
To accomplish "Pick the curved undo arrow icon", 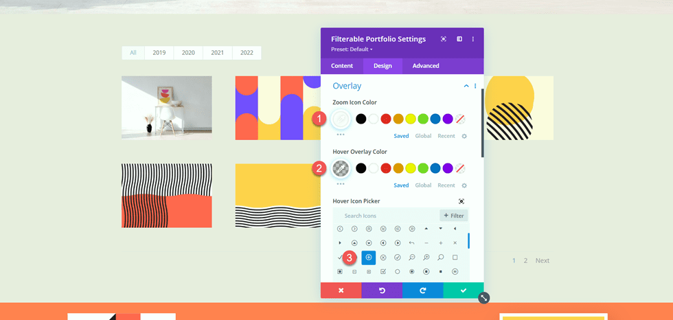I will (x=412, y=243).
